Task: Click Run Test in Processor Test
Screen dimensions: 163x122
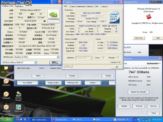Action: (139, 38)
